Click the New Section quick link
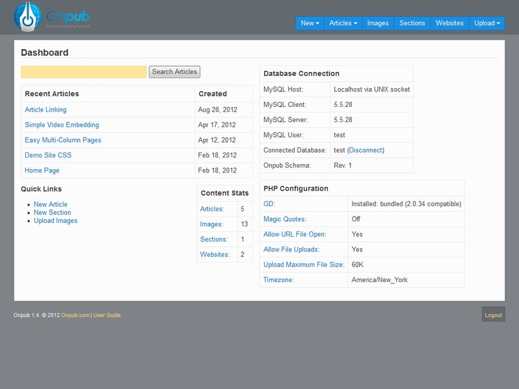The height and width of the screenshot is (389, 519). click(53, 213)
